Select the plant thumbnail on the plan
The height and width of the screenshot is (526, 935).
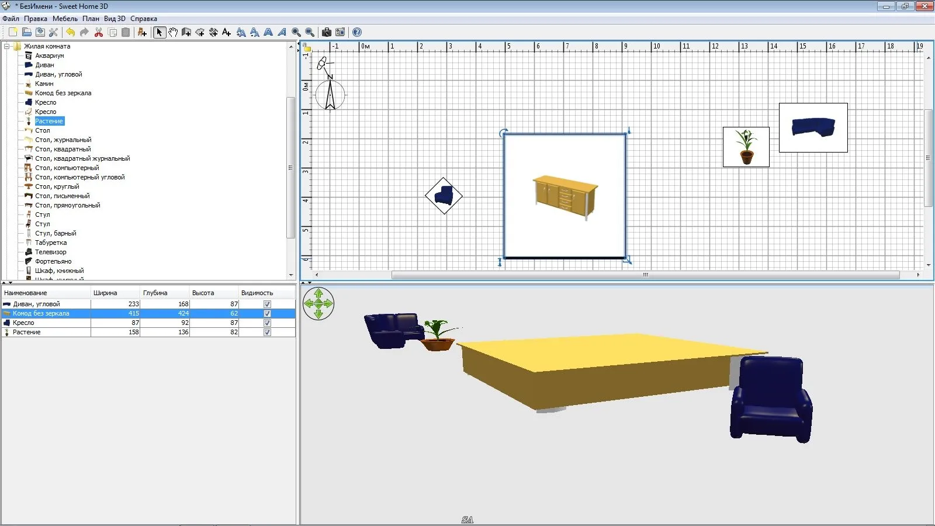(746, 147)
